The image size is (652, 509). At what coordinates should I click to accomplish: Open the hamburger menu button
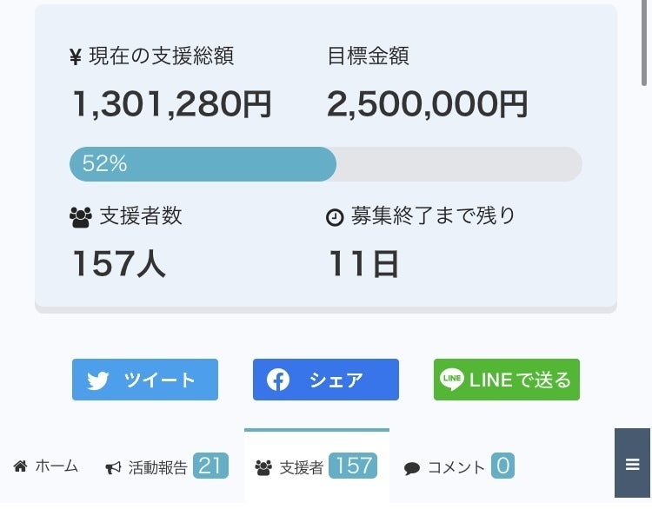coord(632,464)
